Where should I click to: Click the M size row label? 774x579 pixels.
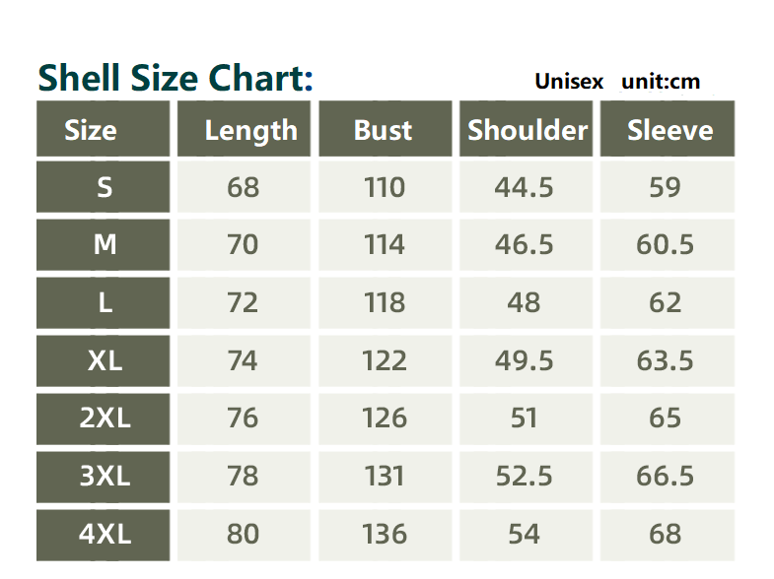105,244
